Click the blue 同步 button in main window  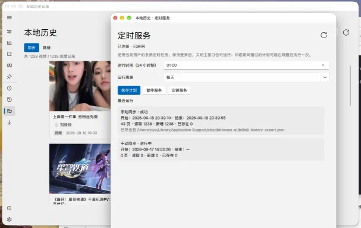[32, 48]
